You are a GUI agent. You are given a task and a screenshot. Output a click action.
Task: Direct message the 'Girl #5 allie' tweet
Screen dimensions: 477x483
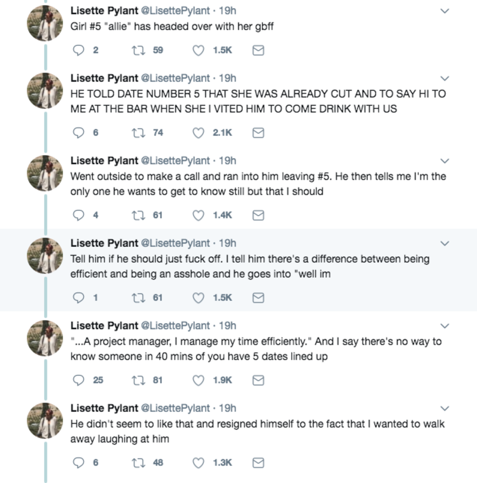(x=258, y=50)
